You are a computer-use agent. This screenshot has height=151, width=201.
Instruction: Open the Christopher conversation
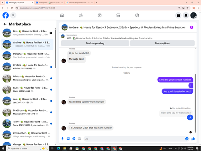(x=27, y=135)
